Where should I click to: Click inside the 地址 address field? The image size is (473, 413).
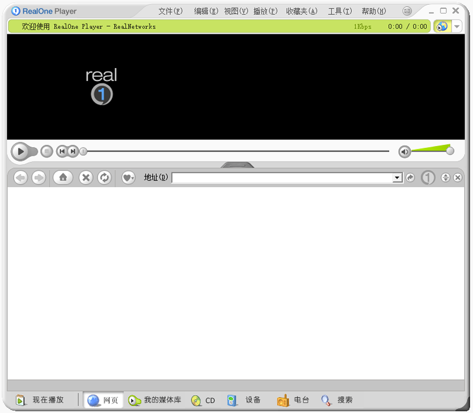[x=283, y=178]
